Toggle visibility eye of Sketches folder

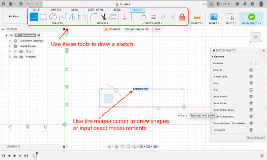pyautogui.click(x=16, y=56)
